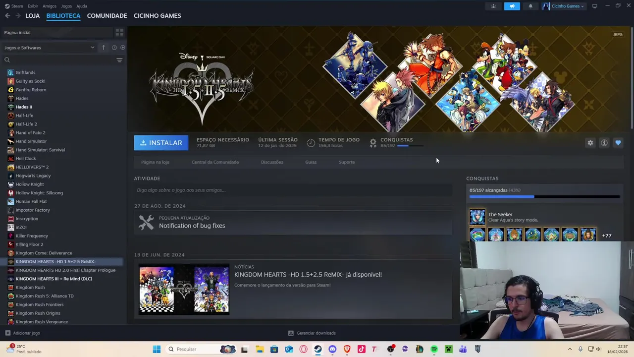
Task: Open the Amigos menu
Action: [x=50, y=6]
